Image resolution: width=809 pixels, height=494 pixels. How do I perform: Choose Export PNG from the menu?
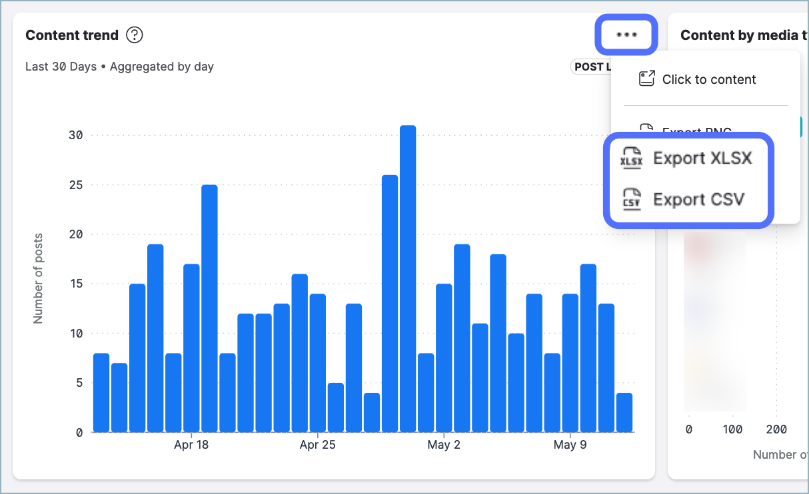click(x=697, y=132)
